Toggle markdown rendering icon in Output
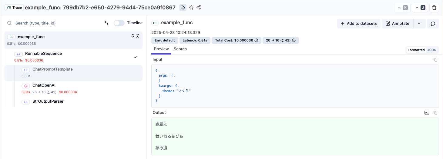The height and width of the screenshot is (159, 443). (x=427, y=113)
